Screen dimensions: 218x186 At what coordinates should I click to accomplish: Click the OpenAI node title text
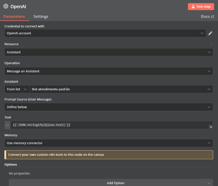point(18,7)
